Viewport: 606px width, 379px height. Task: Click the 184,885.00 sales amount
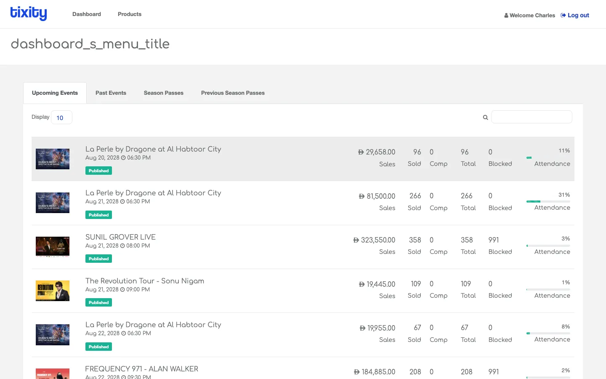click(x=375, y=372)
